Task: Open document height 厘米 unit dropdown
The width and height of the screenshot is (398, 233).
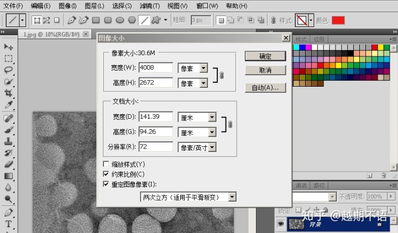Action: pyautogui.click(x=212, y=132)
